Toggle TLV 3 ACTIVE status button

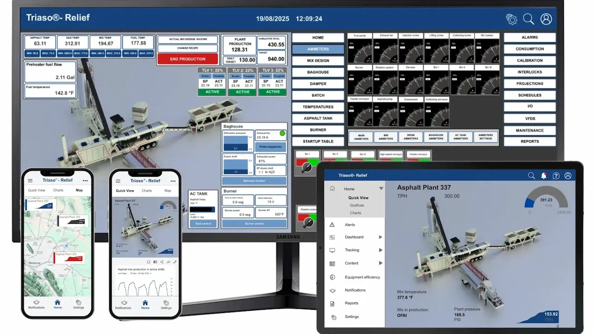273,92
